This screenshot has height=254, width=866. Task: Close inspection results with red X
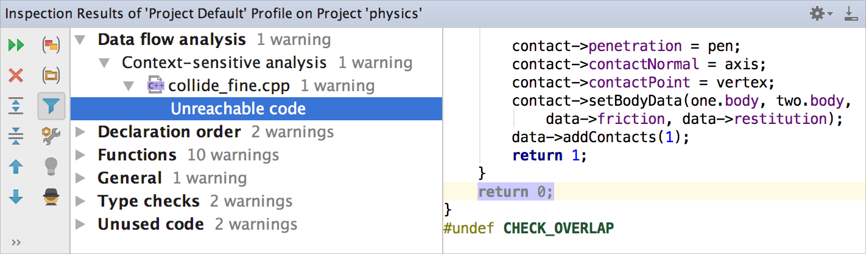(x=16, y=76)
